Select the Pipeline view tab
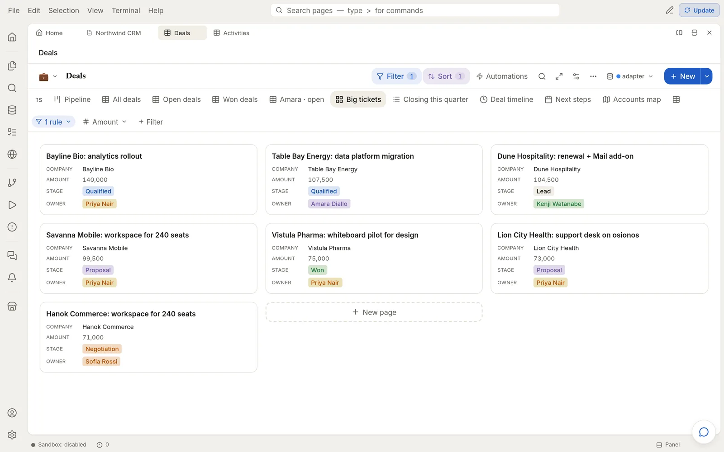 [72, 99]
